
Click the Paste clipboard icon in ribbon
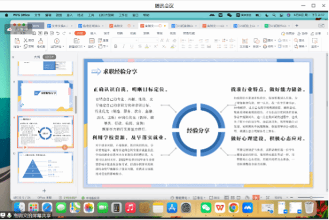[x=17, y=41]
